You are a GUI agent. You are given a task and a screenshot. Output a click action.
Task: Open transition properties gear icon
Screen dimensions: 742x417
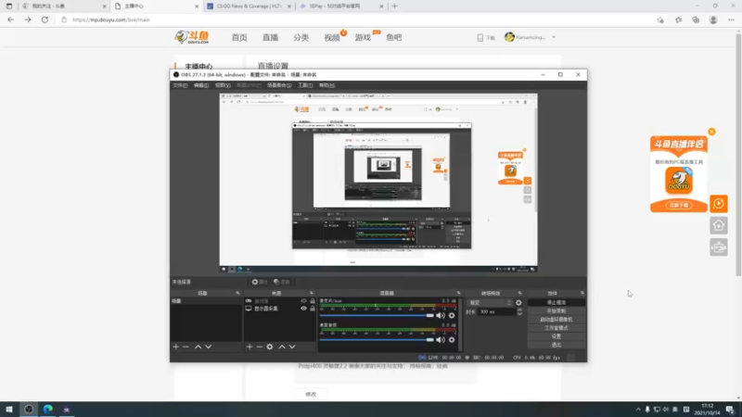tap(518, 303)
